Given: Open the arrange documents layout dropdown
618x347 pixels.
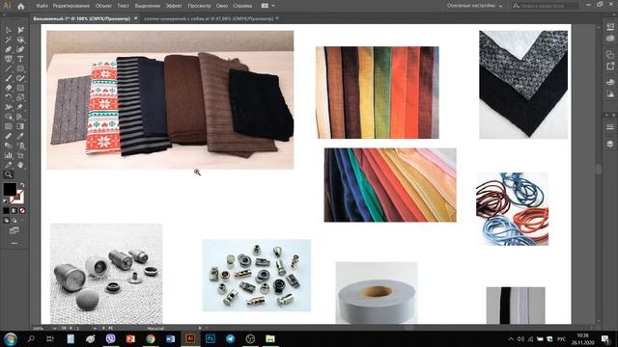Looking at the screenshot, I should pos(268,6).
